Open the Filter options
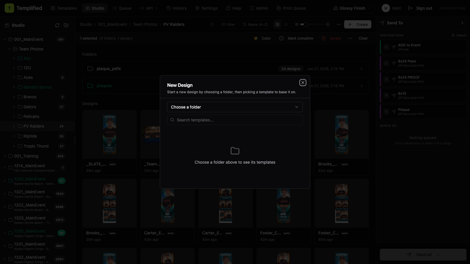Image resolution: width=470 pixels, height=264 pixels. pos(228,24)
